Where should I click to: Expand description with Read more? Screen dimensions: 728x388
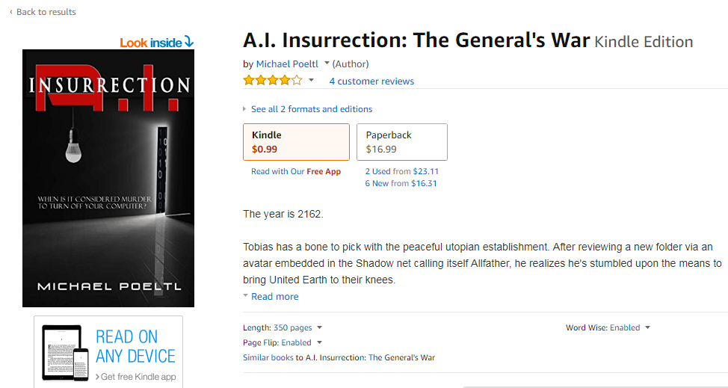coord(274,297)
